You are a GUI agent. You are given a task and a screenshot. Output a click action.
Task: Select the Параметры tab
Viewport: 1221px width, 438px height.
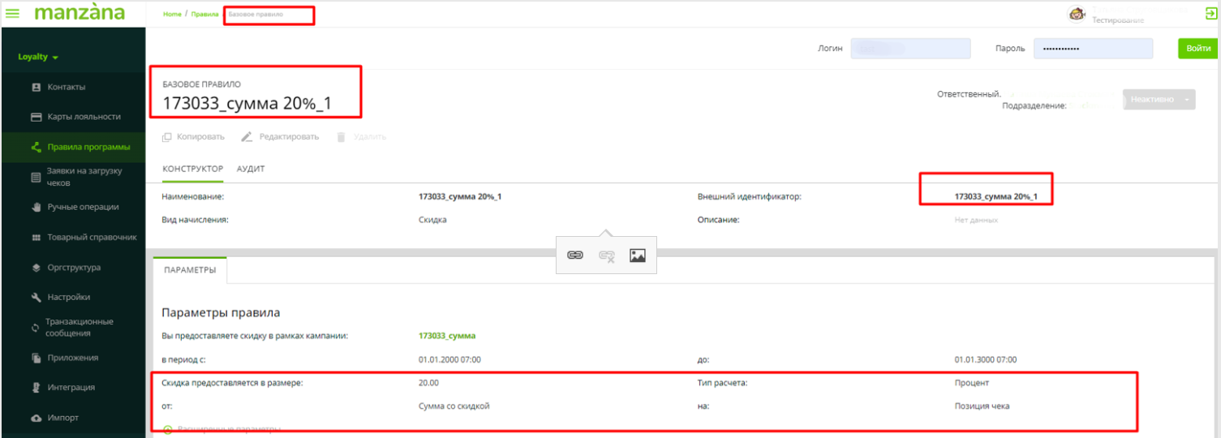[190, 270]
